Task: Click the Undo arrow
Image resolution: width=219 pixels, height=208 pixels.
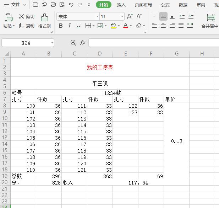Action: (x=71, y=5)
